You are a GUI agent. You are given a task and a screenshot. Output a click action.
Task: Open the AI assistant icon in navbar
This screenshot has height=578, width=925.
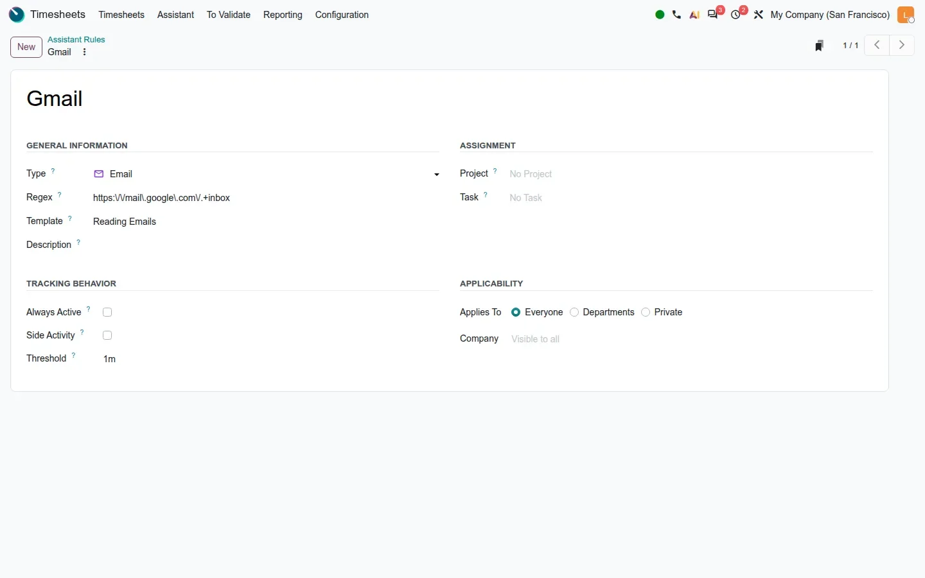click(x=694, y=15)
